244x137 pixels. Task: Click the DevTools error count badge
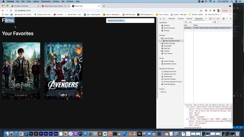tap(211, 19)
